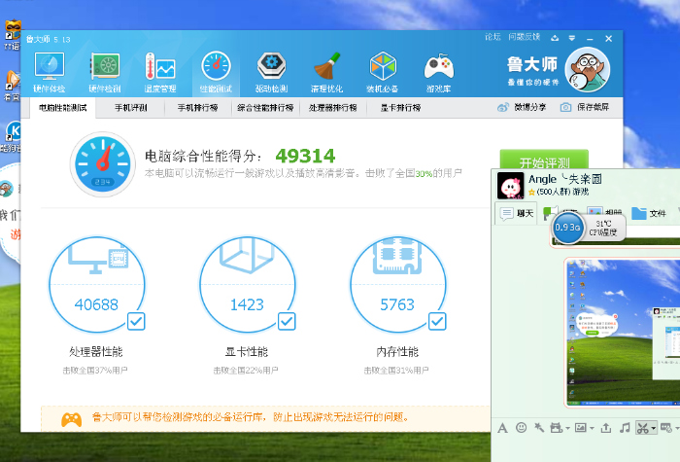Open the 装机必备 essential software icon
This screenshot has height=462, width=680.
tap(383, 71)
